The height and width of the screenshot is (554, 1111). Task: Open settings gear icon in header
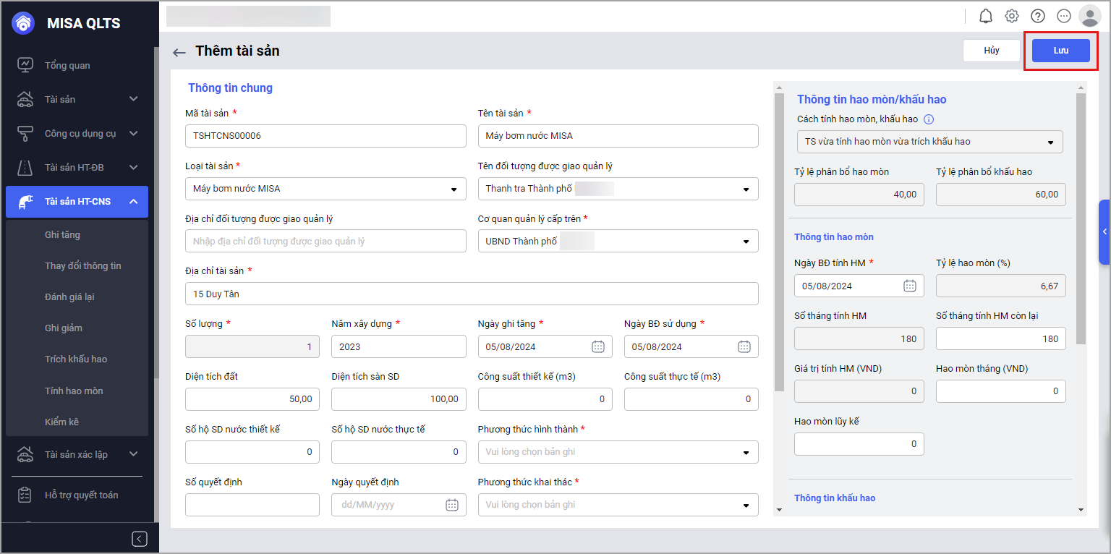point(1012,16)
